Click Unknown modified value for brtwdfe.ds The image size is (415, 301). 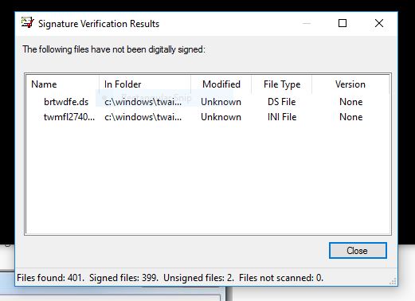(221, 102)
